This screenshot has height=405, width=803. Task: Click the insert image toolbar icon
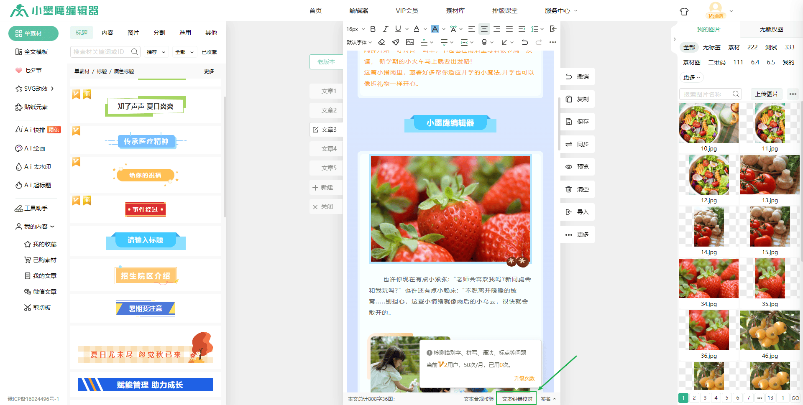tap(410, 42)
